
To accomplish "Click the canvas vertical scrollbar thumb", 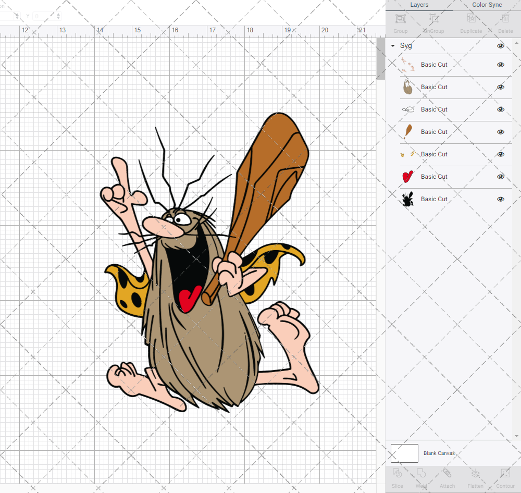I will [x=380, y=59].
